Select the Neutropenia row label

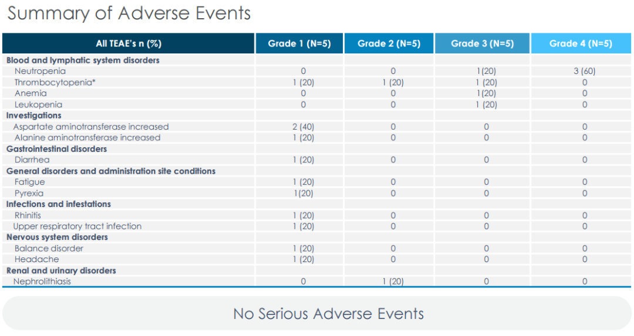pyautogui.click(x=40, y=72)
